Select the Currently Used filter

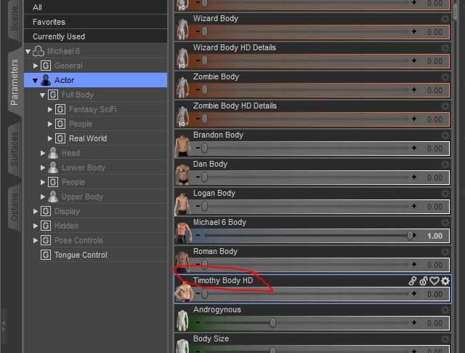pyautogui.click(x=95, y=36)
